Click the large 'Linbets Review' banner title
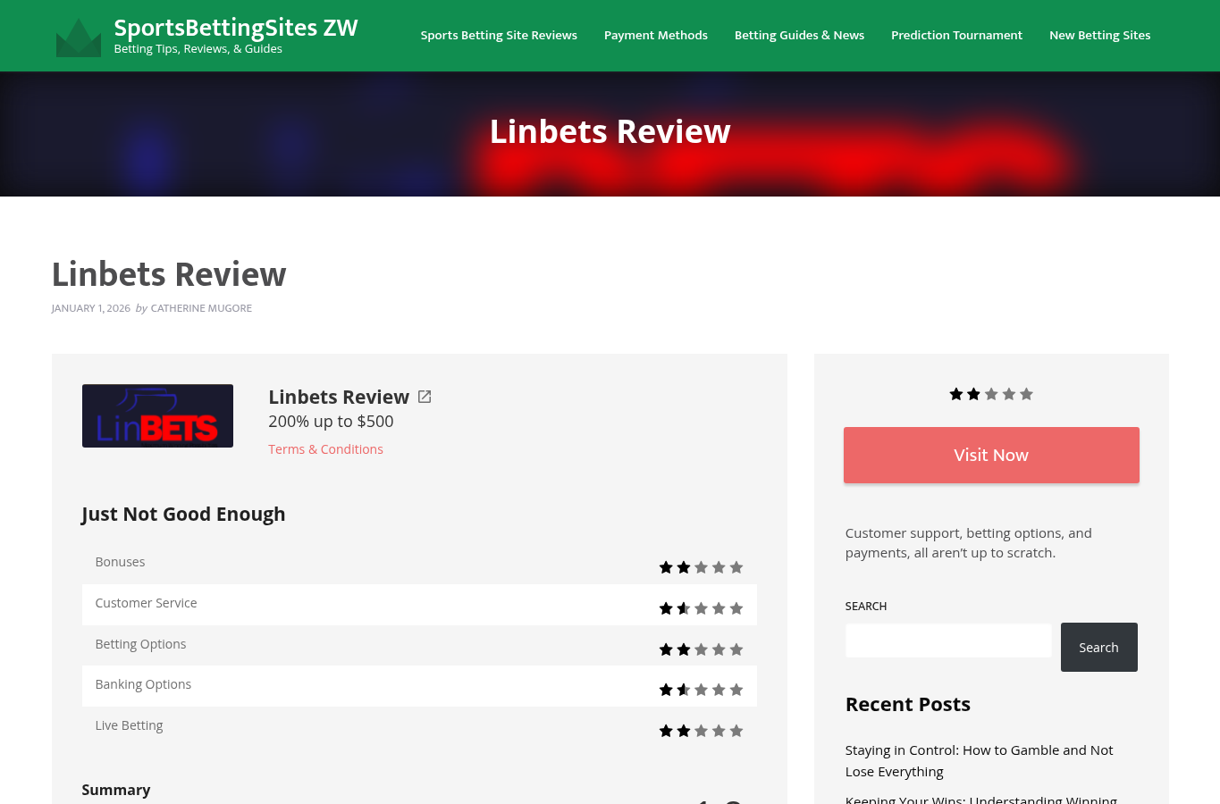The image size is (1220, 804). click(x=610, y=132)
